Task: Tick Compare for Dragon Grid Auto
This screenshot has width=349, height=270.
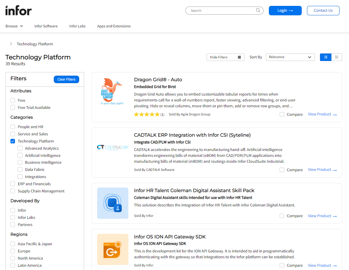Action: tap(282, 114)
